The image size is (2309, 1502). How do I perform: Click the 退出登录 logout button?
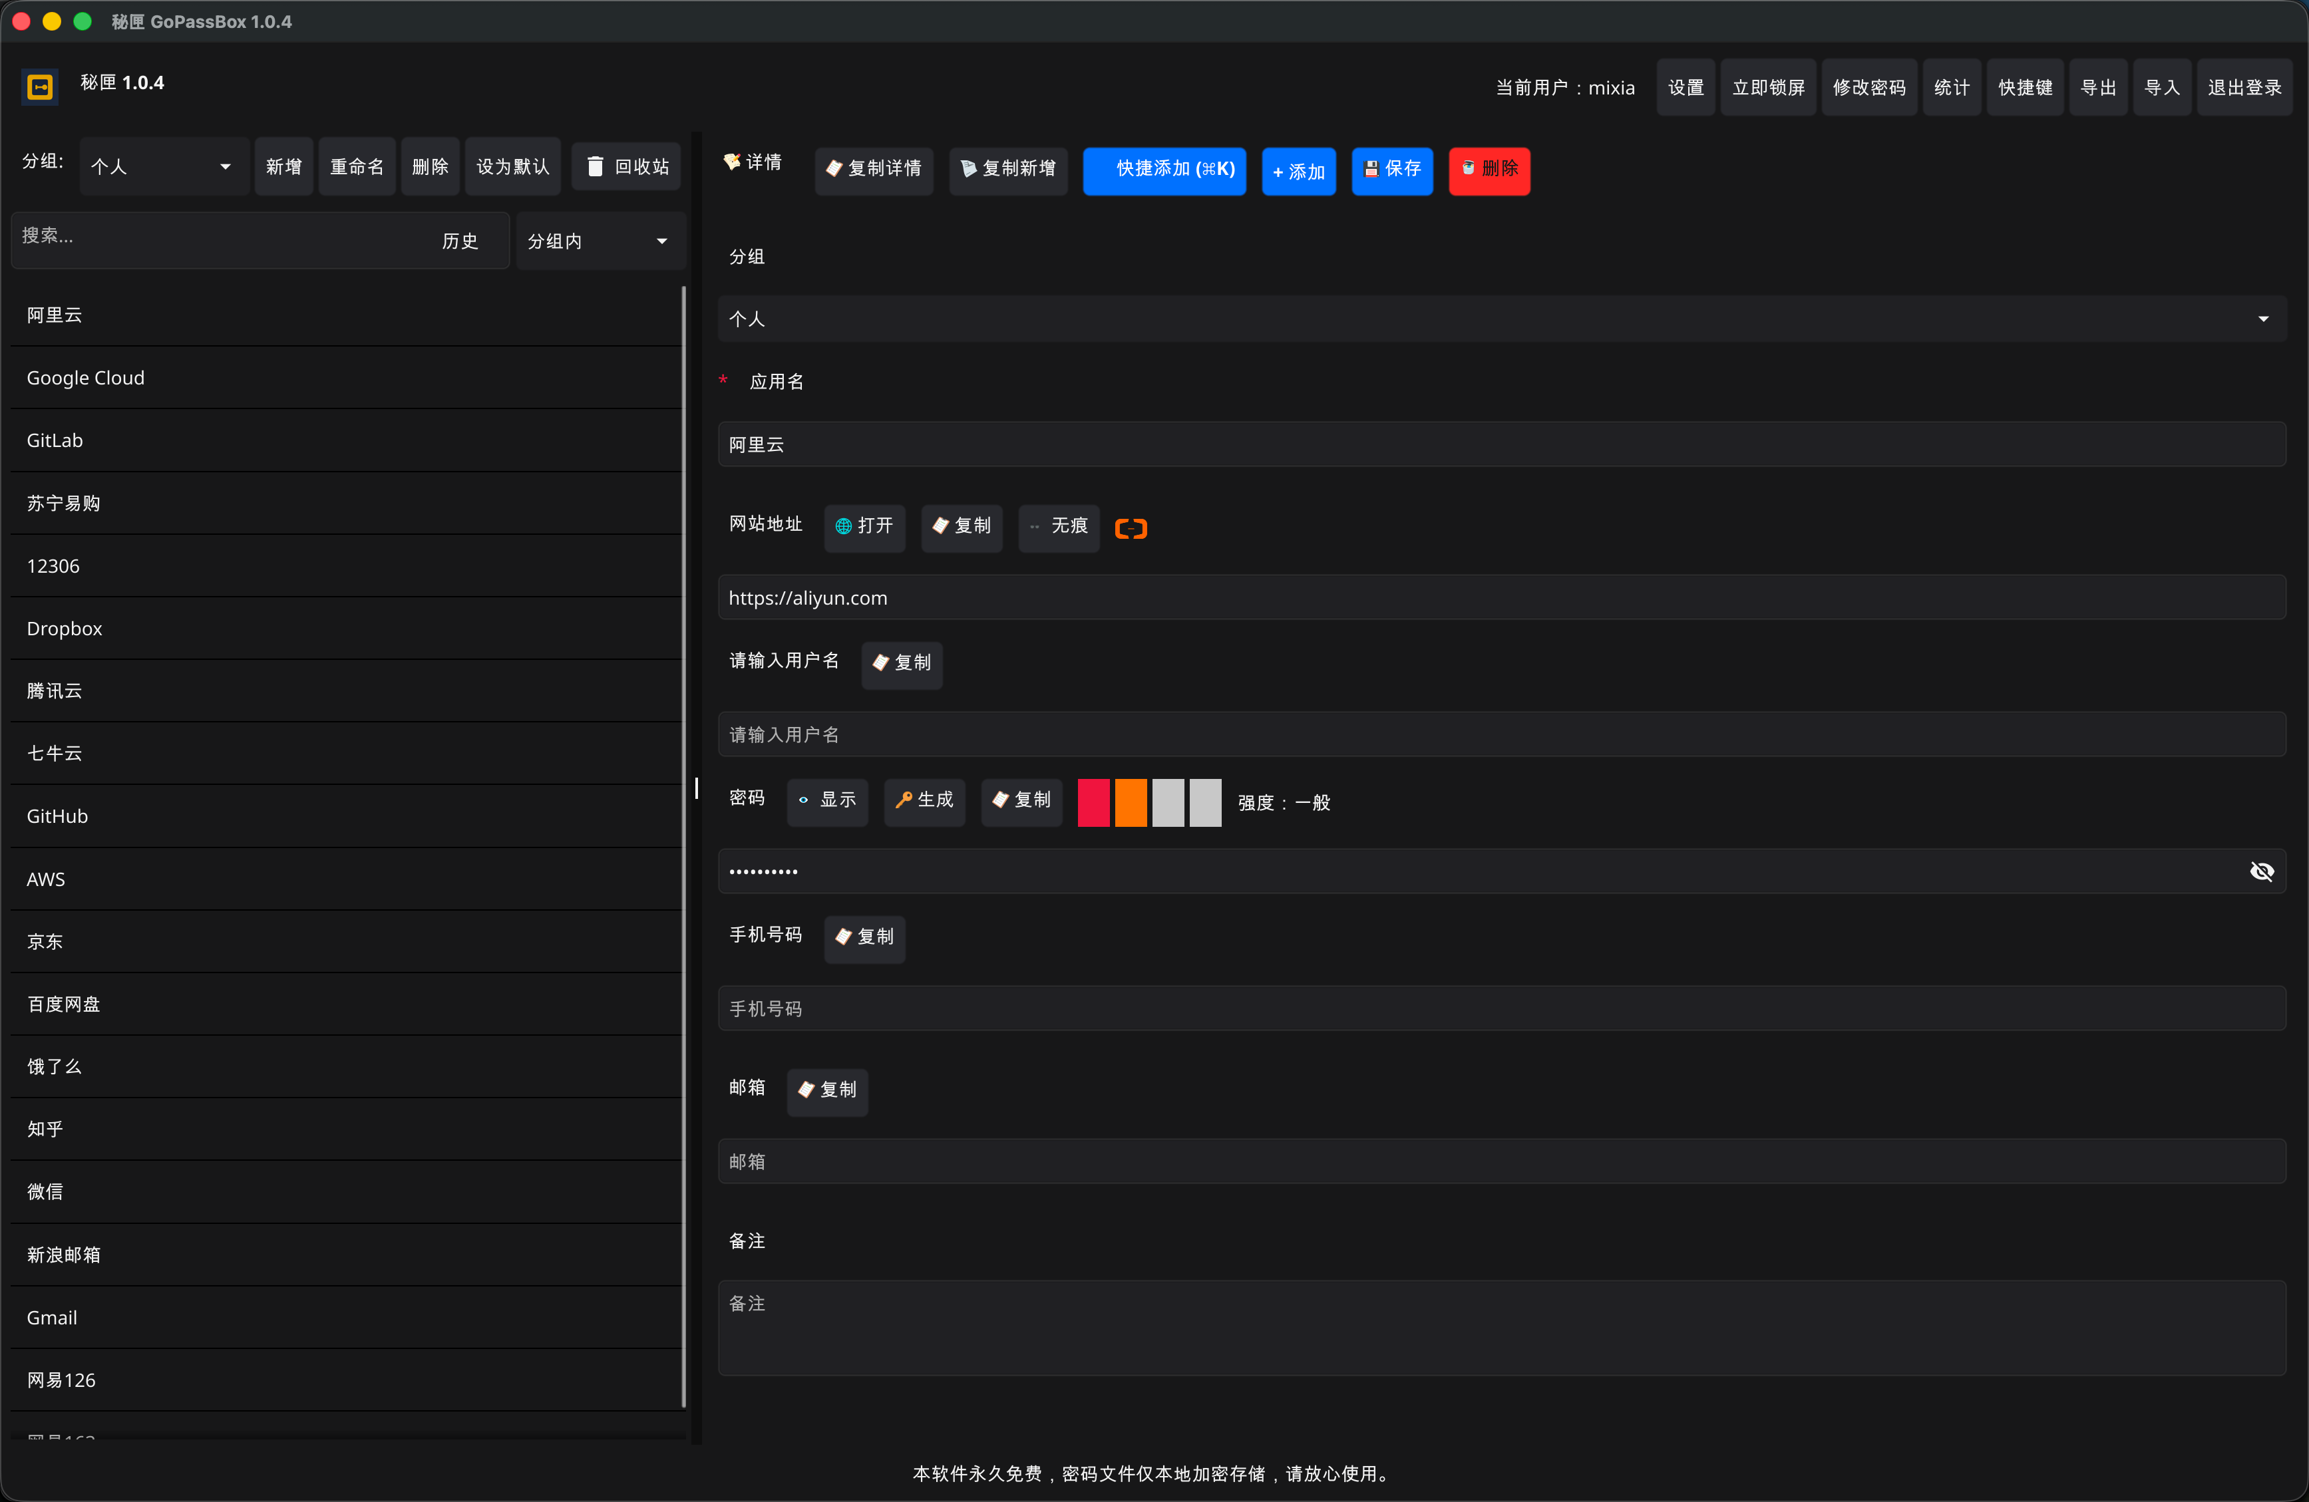tap(2243, 88)
